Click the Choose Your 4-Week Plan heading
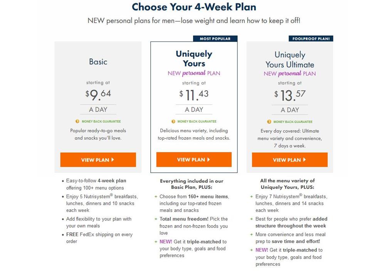 tap(194, 7)
